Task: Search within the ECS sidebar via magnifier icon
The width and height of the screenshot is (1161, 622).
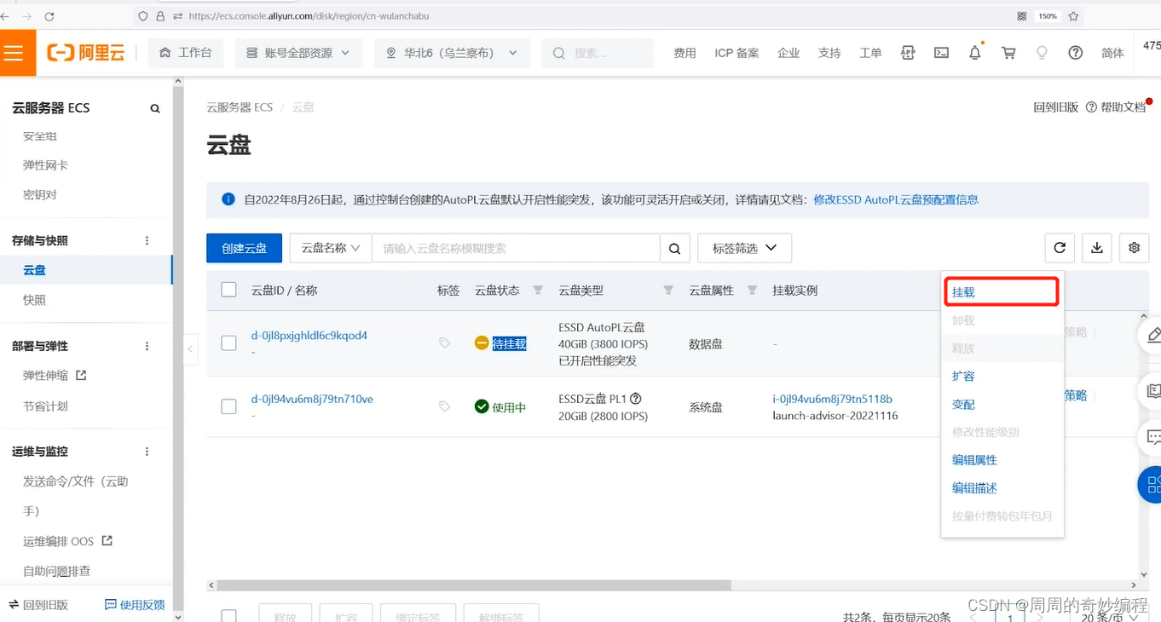Action: click(155, 108)
